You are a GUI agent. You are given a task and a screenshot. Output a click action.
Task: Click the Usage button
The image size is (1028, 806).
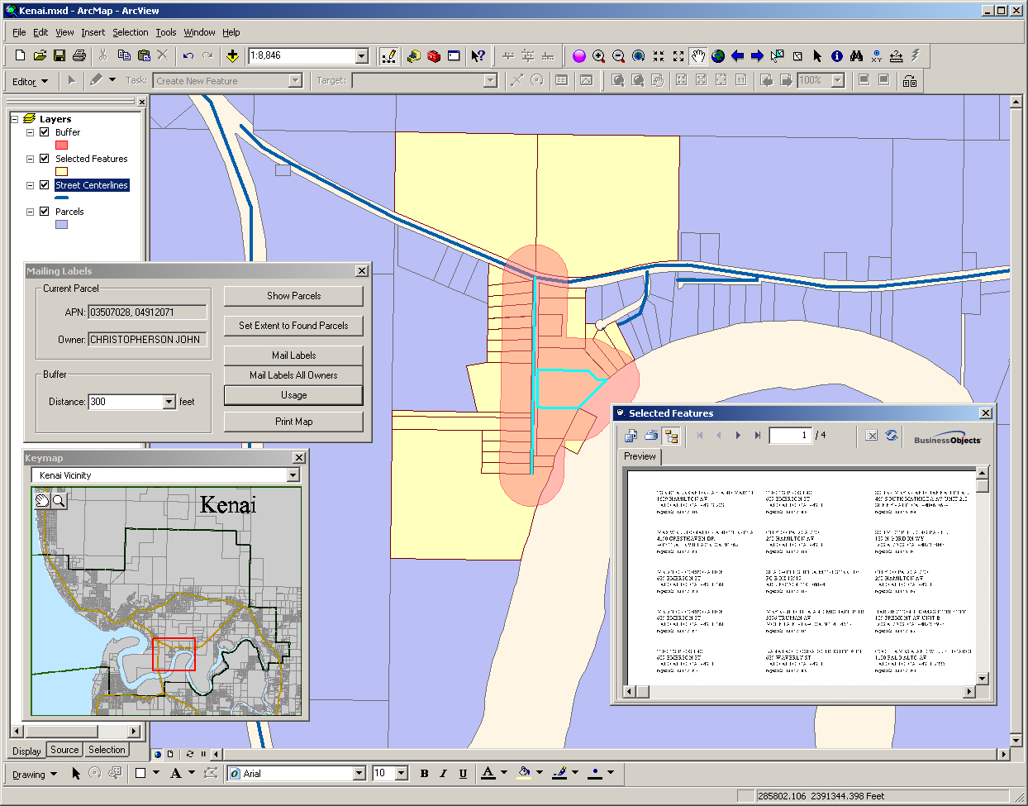293,395
